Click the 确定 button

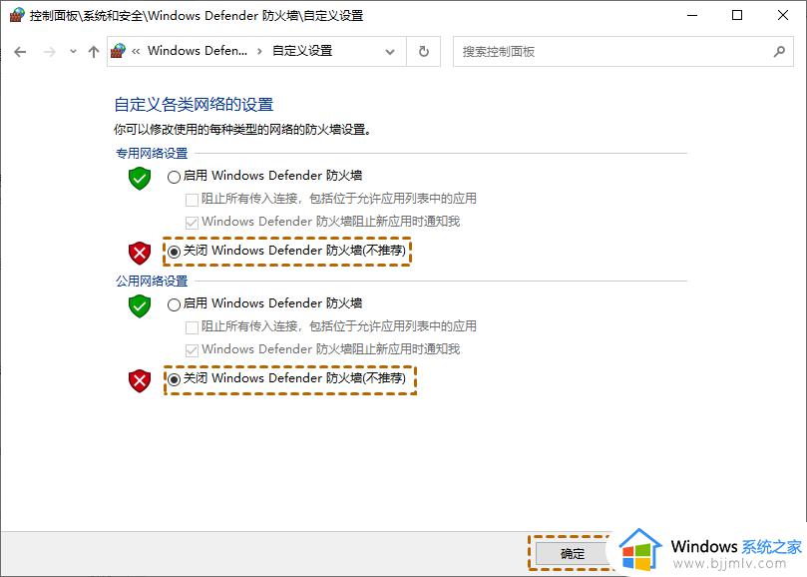(572, 554)
